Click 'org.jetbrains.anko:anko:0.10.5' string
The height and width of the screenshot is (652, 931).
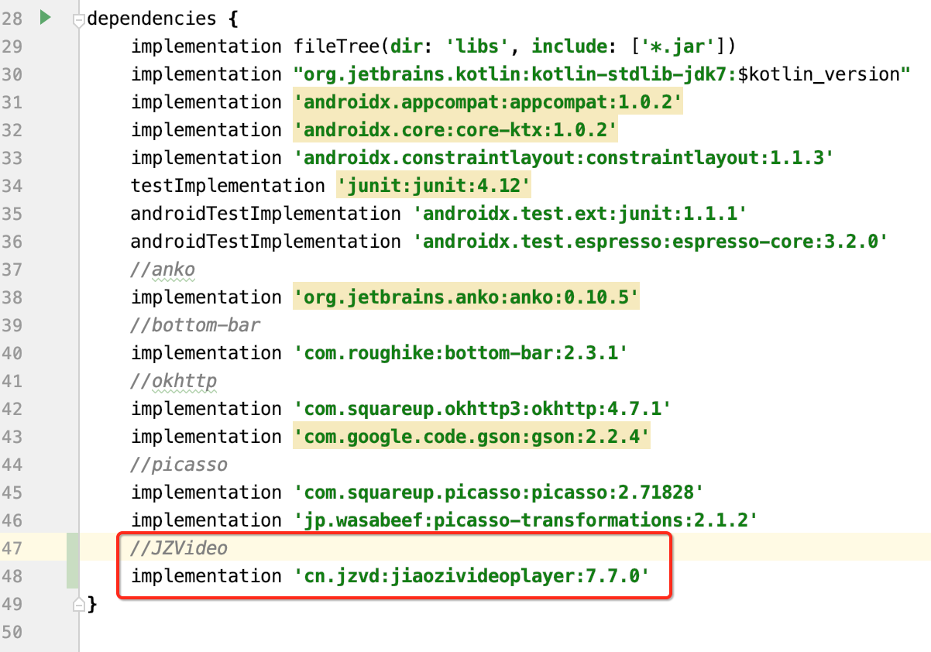pos(466,297)
